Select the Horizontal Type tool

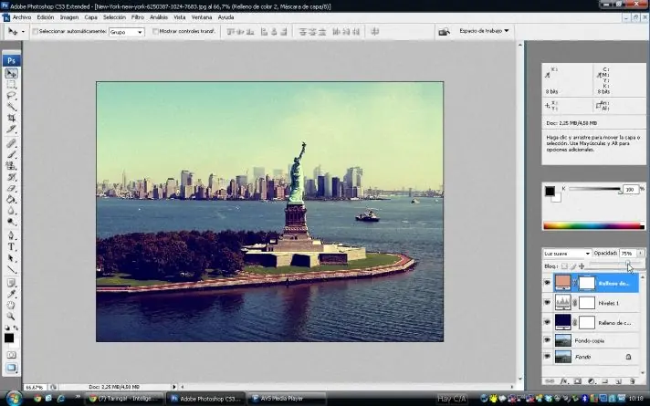click(x=12, y=246)
